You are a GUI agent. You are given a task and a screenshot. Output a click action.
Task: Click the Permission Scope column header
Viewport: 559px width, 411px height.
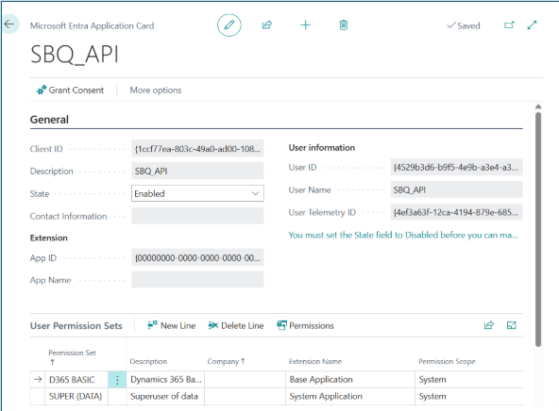(447, 361)
